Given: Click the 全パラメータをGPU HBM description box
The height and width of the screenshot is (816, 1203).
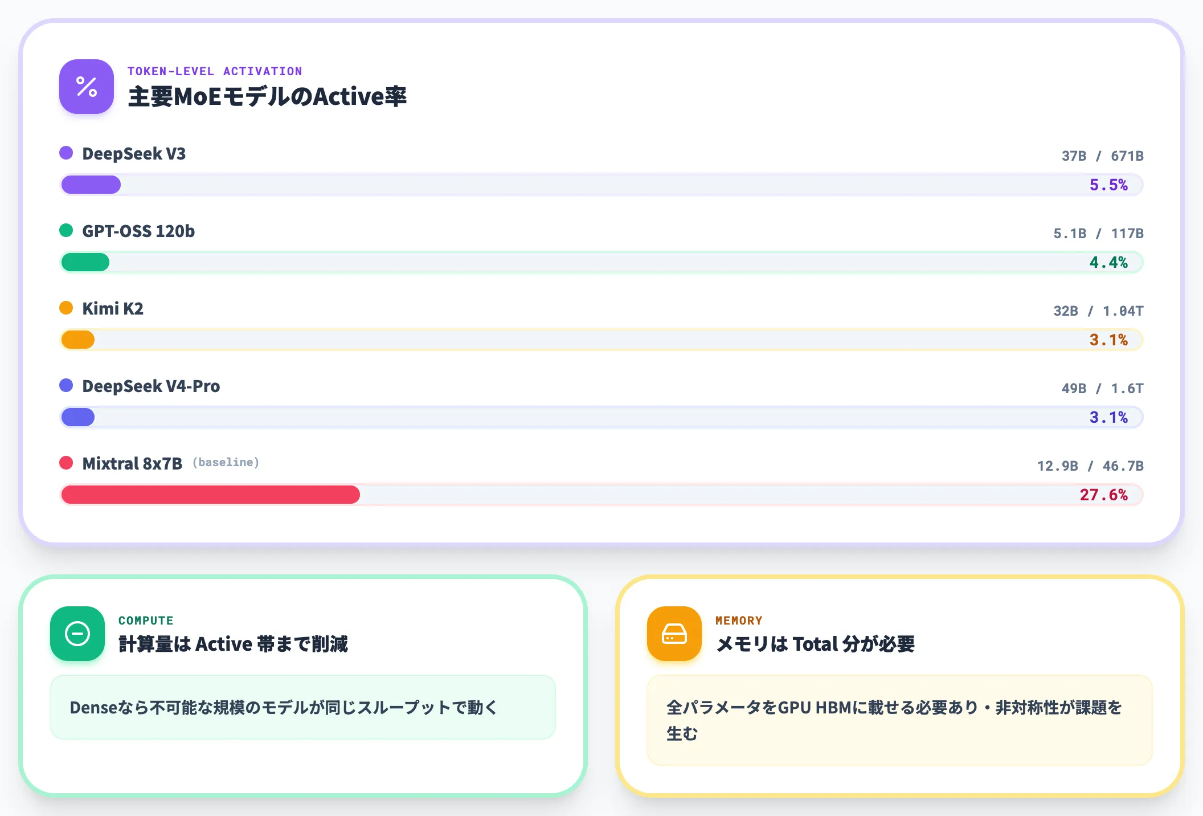Looking at the screenshot, I should click(900, 720).
